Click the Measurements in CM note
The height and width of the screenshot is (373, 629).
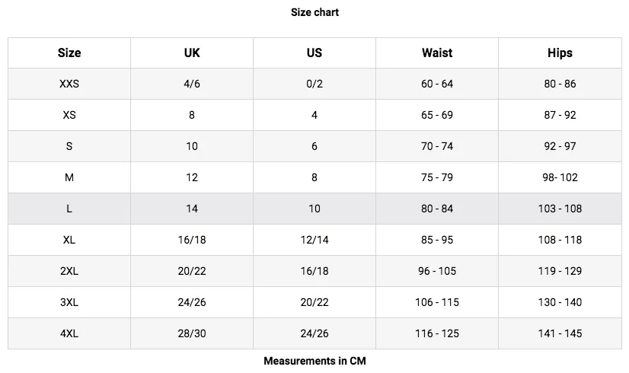[x=314, y=361]
